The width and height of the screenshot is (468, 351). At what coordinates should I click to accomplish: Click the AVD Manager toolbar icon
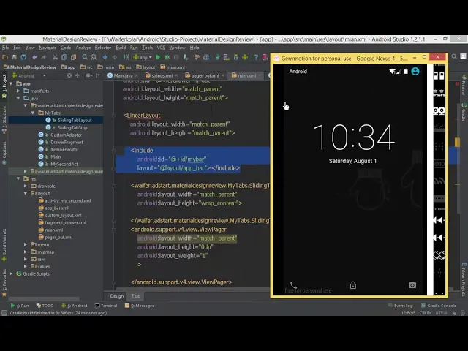click(227, 57)
